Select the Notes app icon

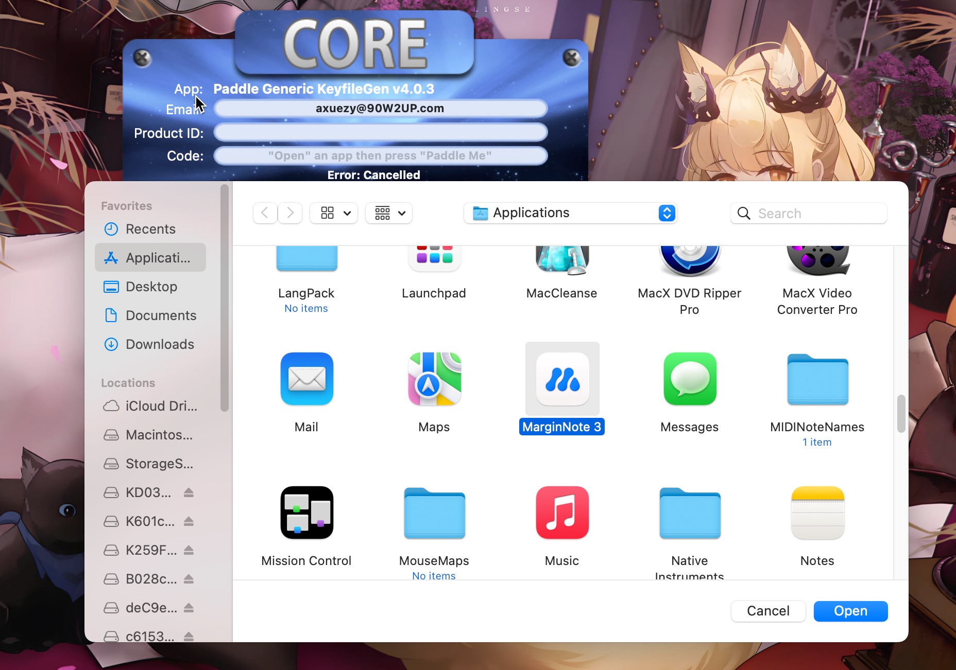coord(817,513)
